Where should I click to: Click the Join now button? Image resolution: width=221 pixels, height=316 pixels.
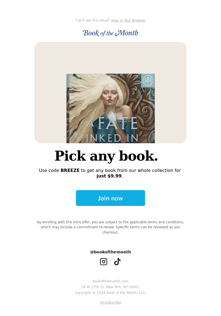110,198
